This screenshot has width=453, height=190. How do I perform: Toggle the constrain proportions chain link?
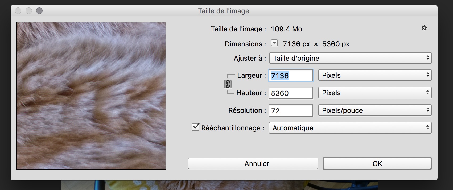228,84
